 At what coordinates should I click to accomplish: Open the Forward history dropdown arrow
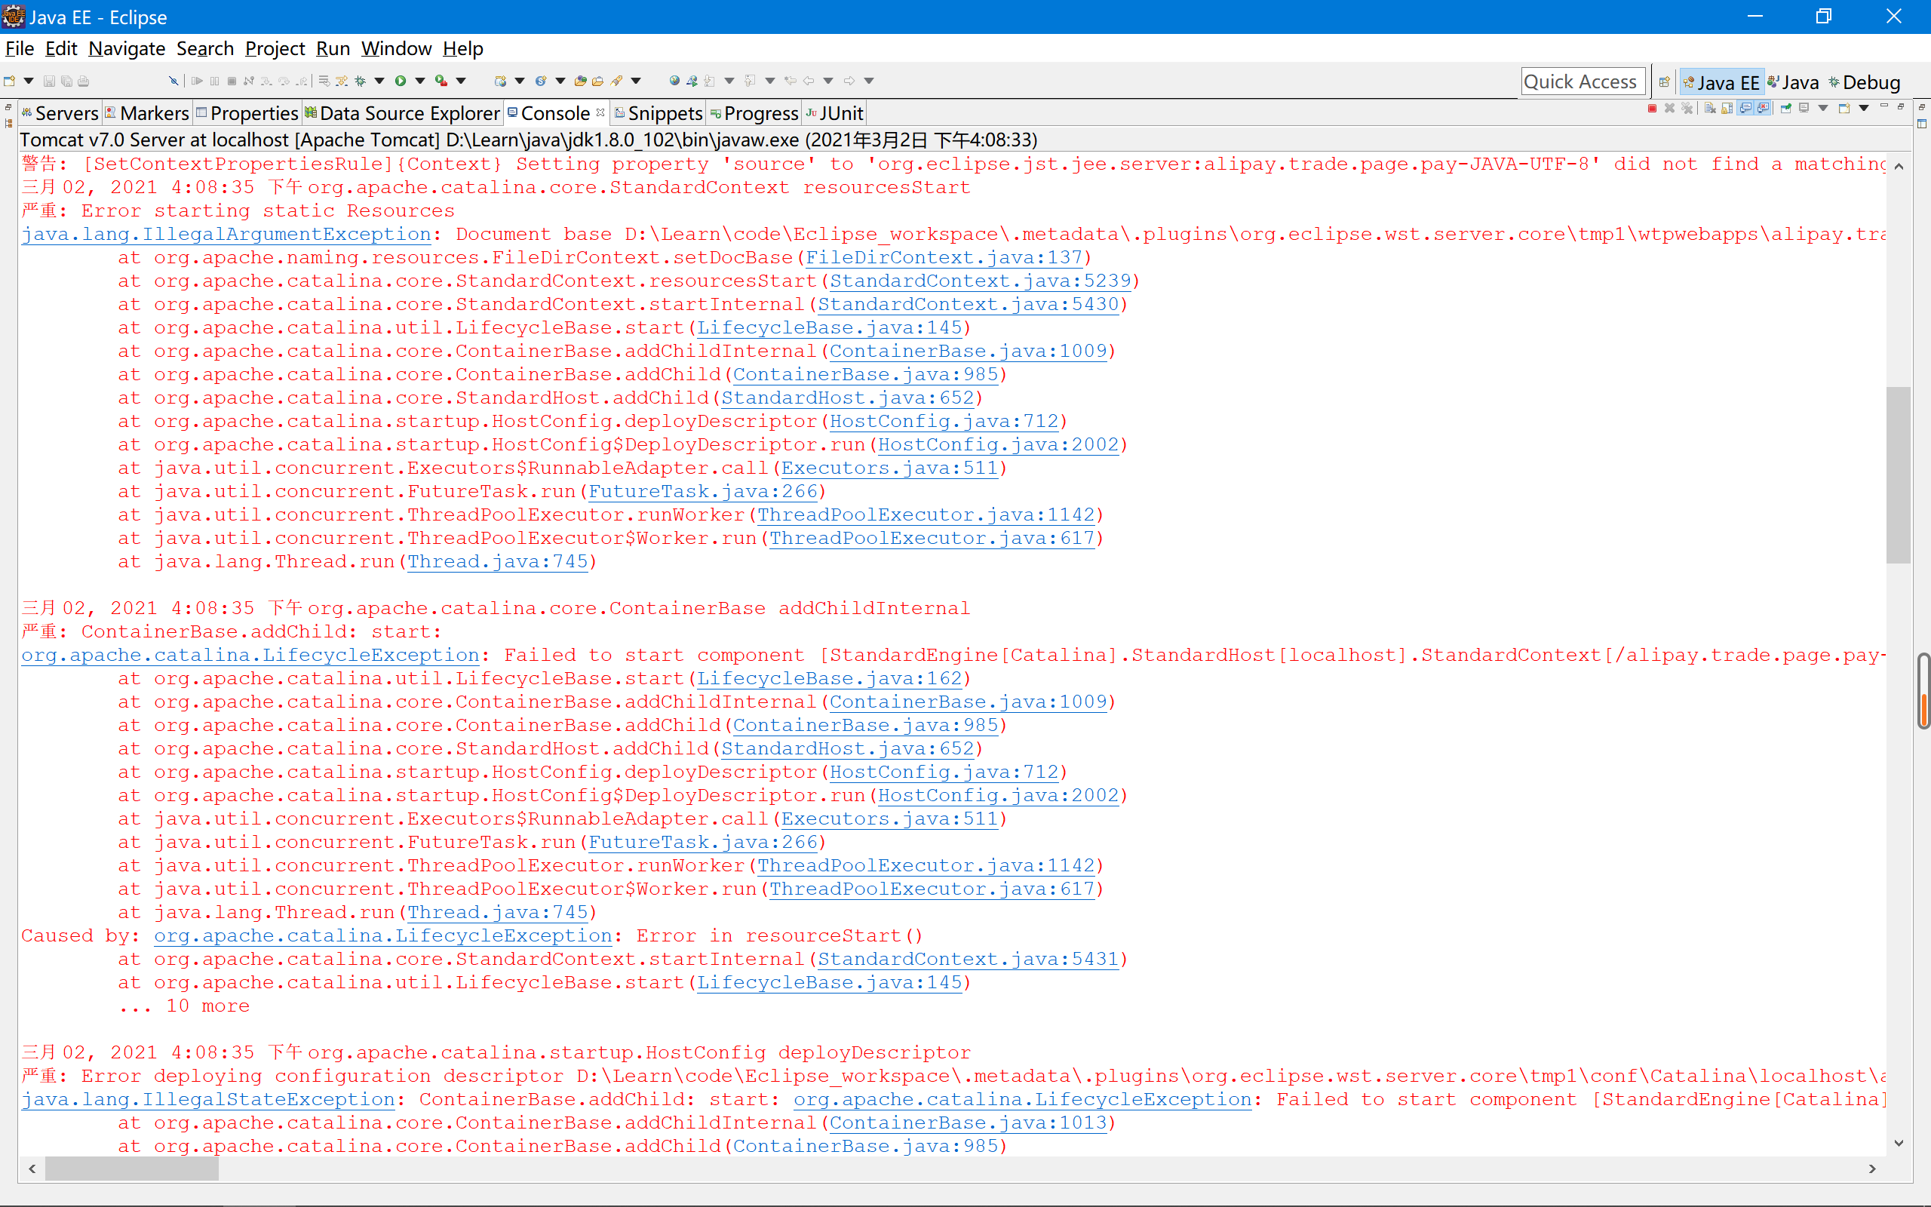869,81
